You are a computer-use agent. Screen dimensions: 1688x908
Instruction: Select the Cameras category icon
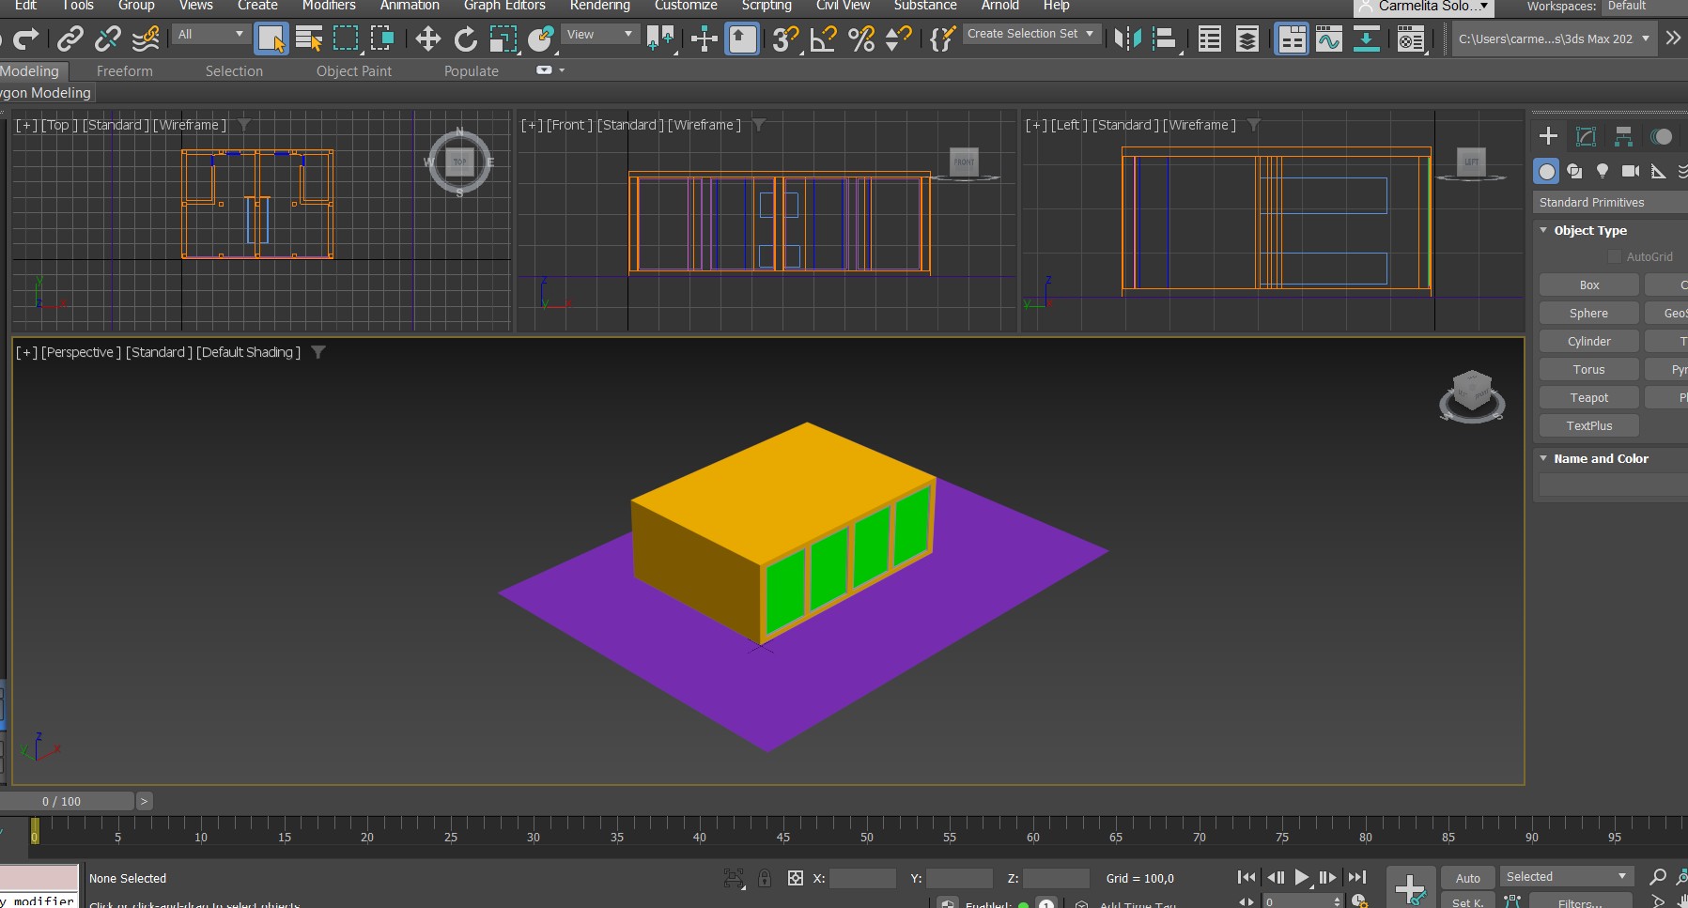coord(1631,171)
